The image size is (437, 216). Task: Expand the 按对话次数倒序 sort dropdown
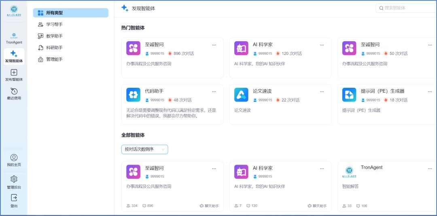144,149
